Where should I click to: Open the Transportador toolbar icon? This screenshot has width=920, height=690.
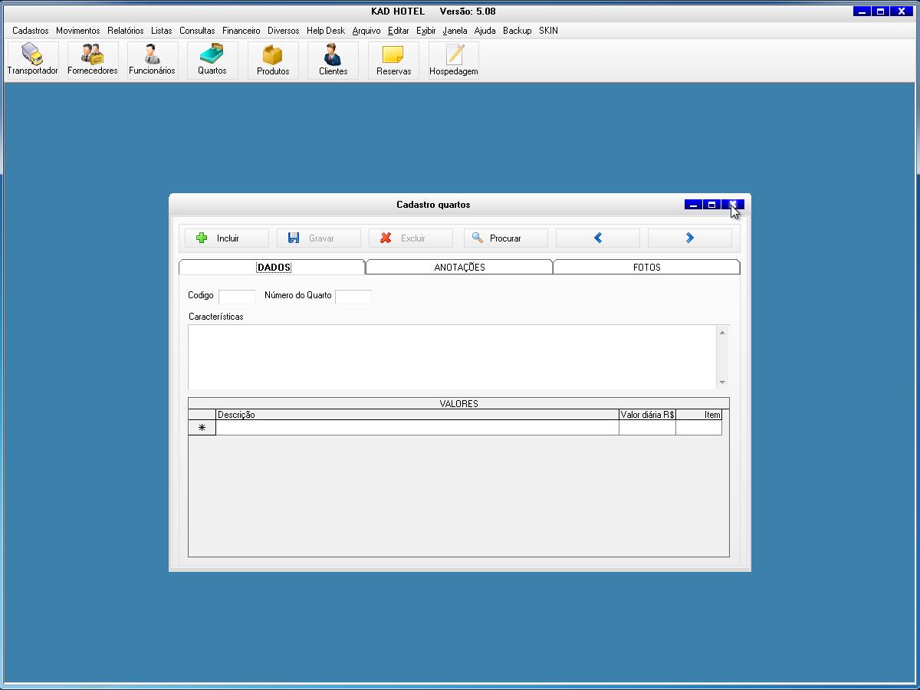(x=32, y=60)
